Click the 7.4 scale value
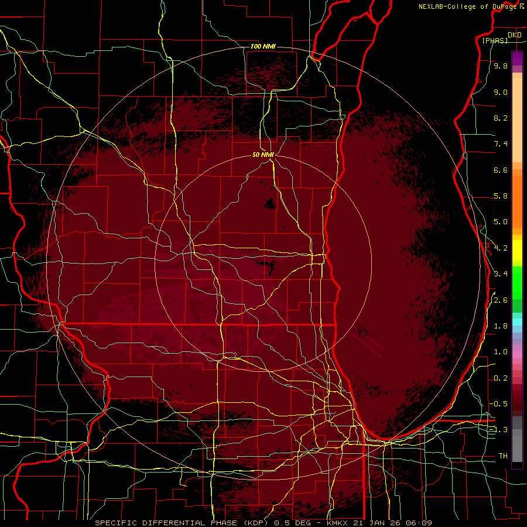527x527 pixels. coord(501,144)
